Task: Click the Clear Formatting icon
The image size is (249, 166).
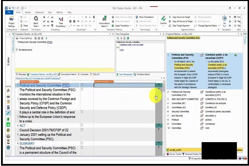Action: (61, 21)
